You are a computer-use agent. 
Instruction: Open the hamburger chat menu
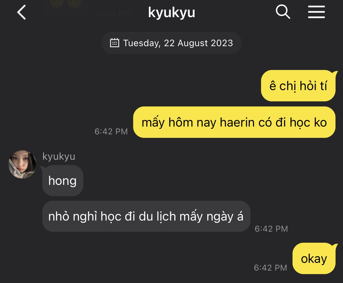click(x=316, y=12)
